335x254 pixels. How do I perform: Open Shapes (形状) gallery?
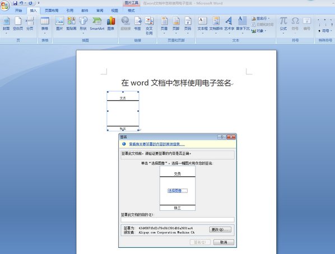point(83,25)
